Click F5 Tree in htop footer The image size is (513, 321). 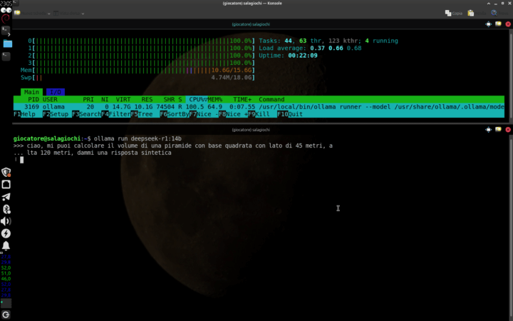(141, 114)
